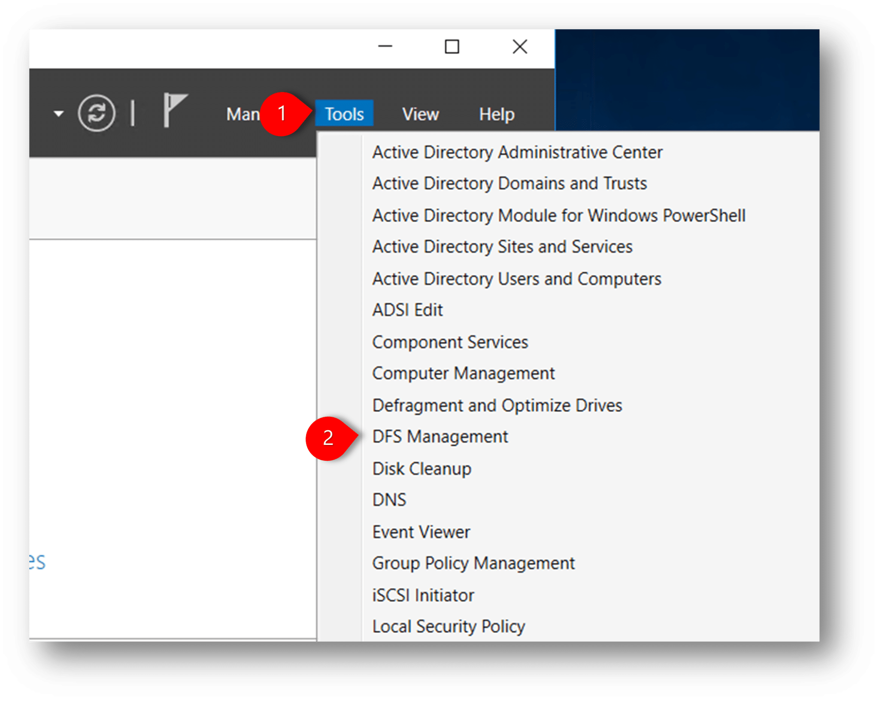Launch ADSI Edit

click(x=407, y=310)
